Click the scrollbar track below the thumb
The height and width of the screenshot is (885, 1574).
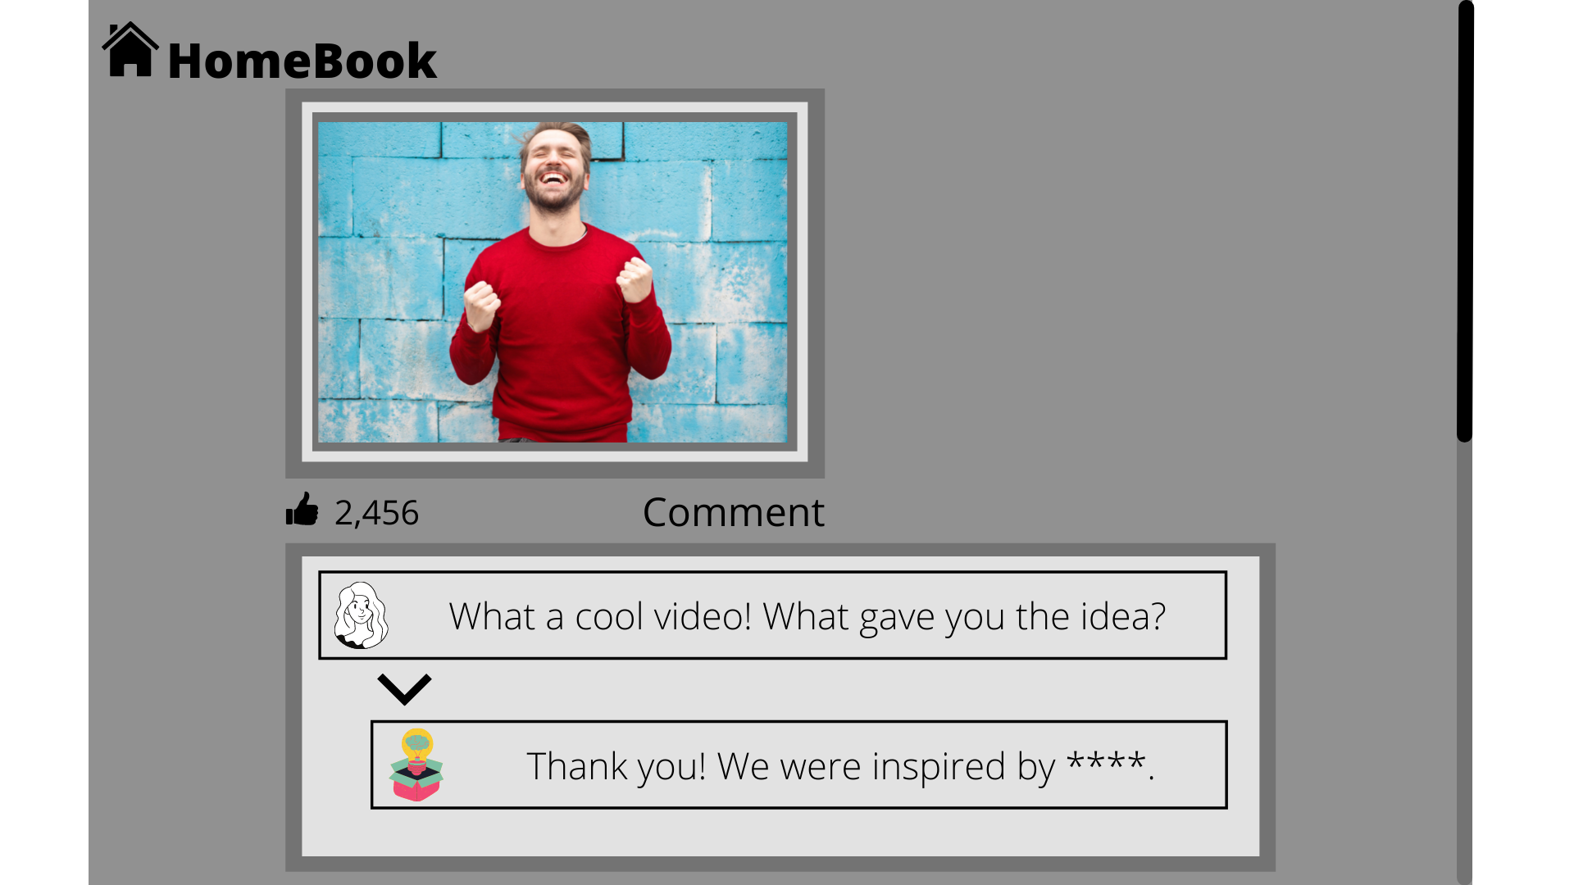(x=1465, y=664)
